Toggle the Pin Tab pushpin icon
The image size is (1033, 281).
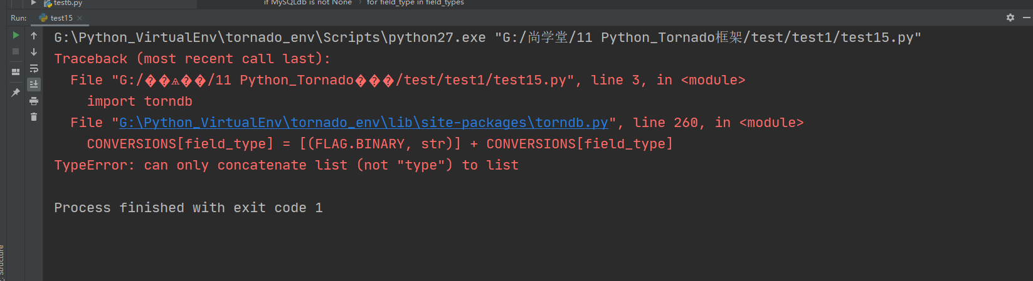tap(16, 93)
